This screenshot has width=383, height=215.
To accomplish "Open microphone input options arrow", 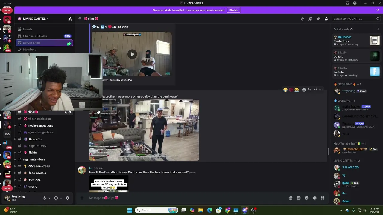I will (50, 198).
